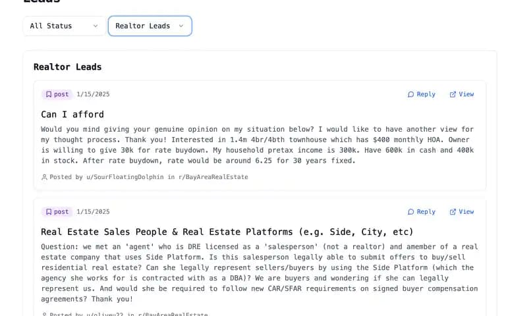Click the reply bubble icon on the second post

[x=411, y=212]
